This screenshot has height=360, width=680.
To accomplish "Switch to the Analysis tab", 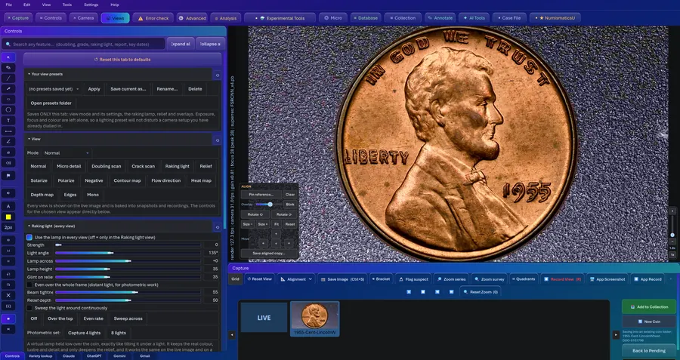I will click(226, 18).
